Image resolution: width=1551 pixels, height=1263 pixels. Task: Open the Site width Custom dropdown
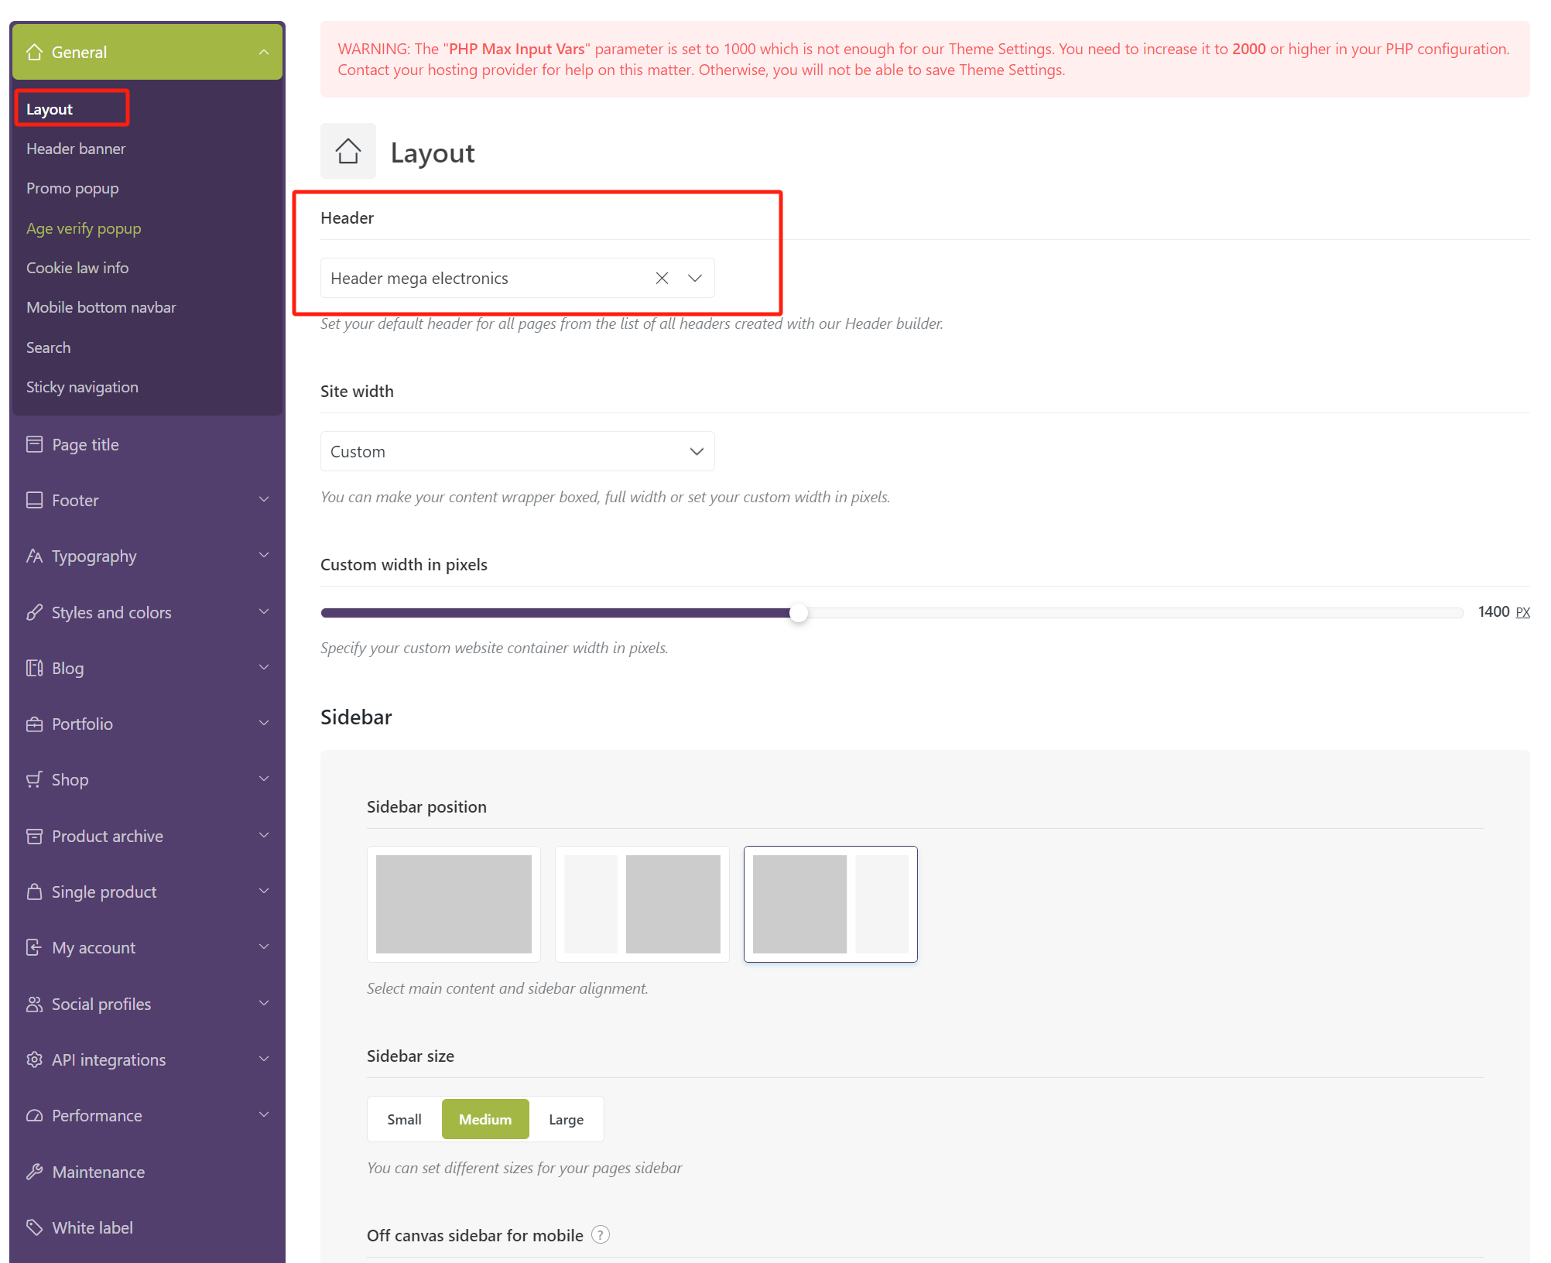[517, 451]
